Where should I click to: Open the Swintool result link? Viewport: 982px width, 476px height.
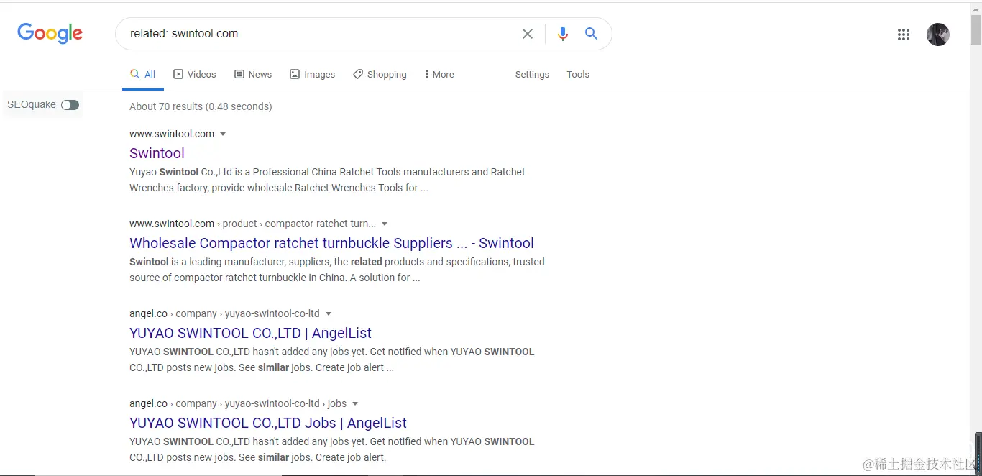[157, 153]
